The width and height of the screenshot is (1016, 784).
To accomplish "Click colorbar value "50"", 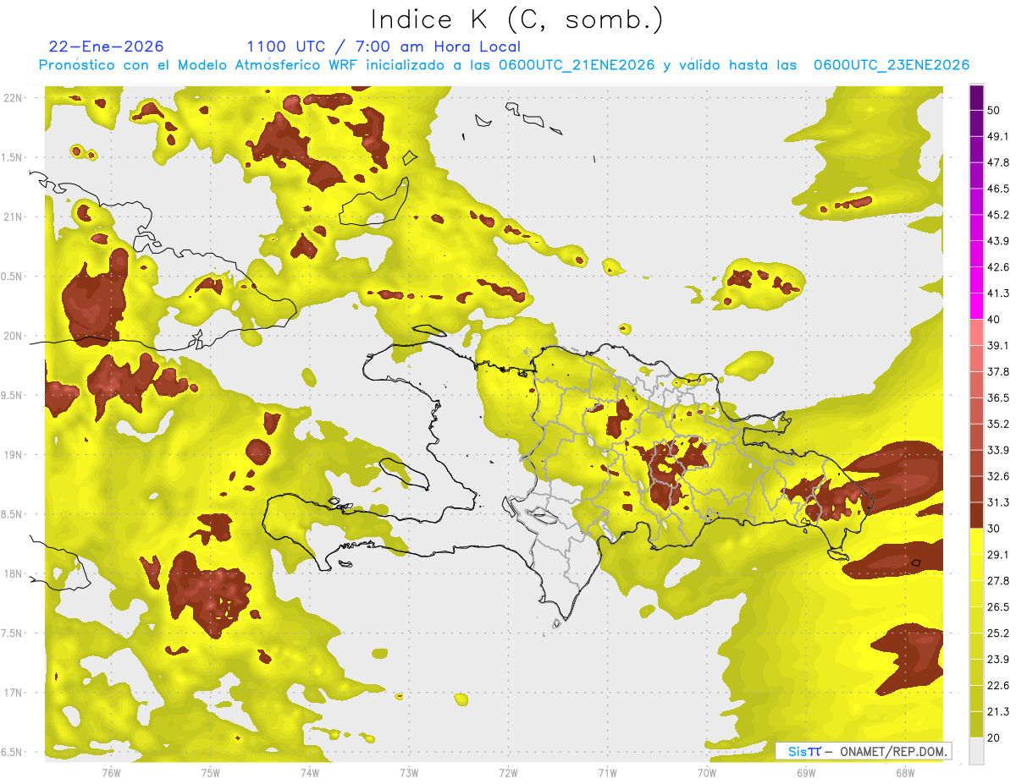I will [994, 110].
